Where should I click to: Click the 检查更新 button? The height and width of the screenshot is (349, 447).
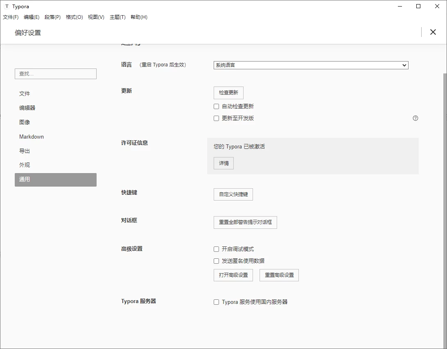(x=228, y=93)
